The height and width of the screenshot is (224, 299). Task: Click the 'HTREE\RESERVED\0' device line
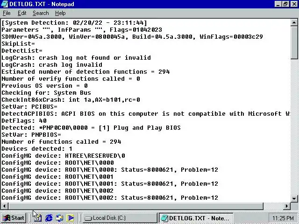63,156
